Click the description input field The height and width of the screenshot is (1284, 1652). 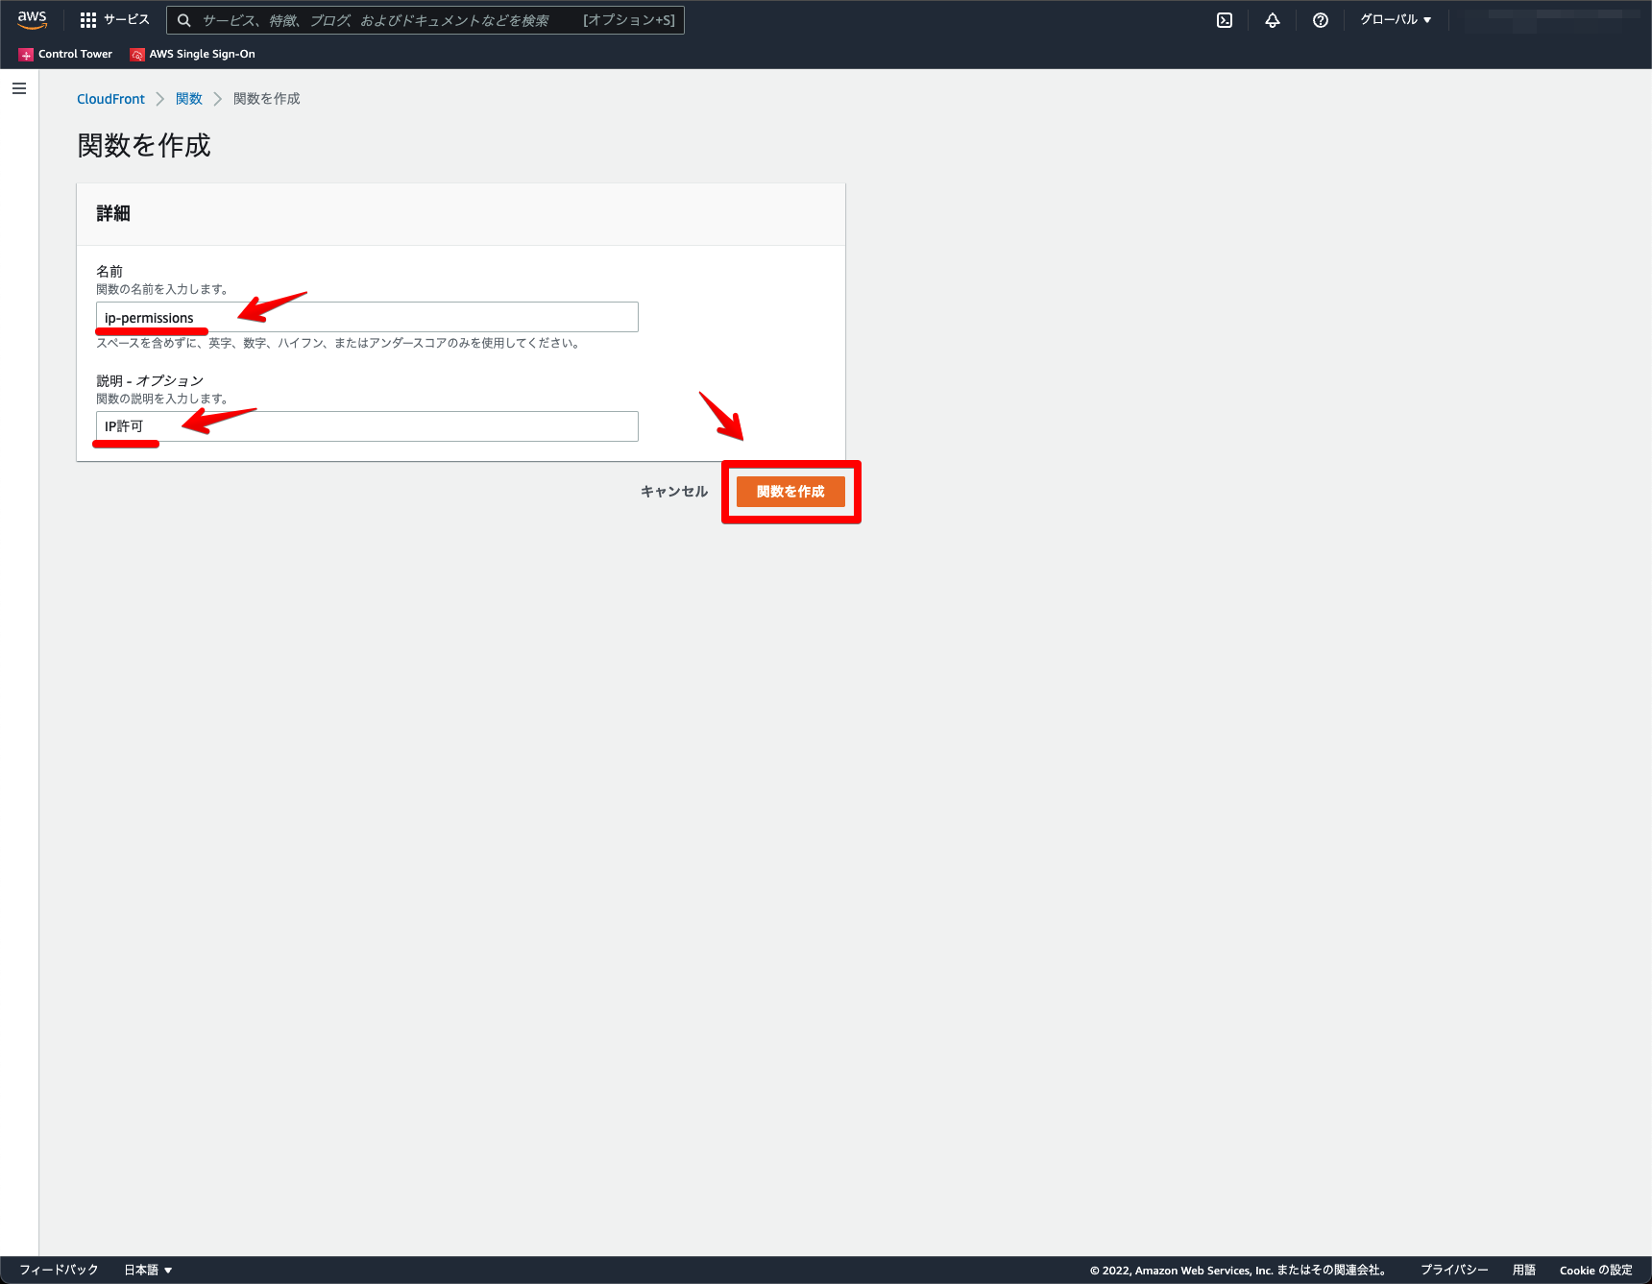tap(367, 426)
